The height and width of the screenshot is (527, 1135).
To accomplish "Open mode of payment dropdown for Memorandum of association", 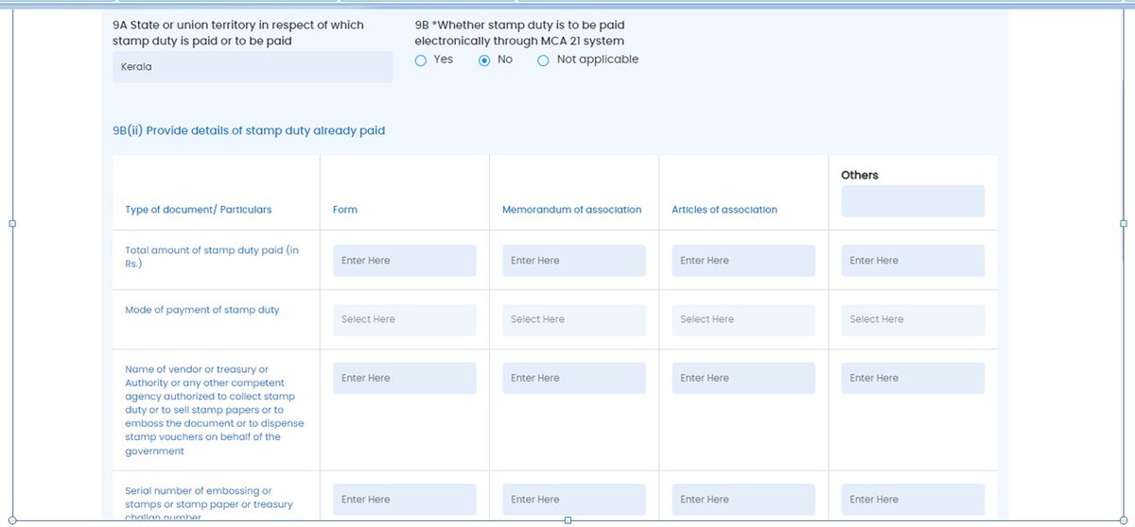I will 574,319.
